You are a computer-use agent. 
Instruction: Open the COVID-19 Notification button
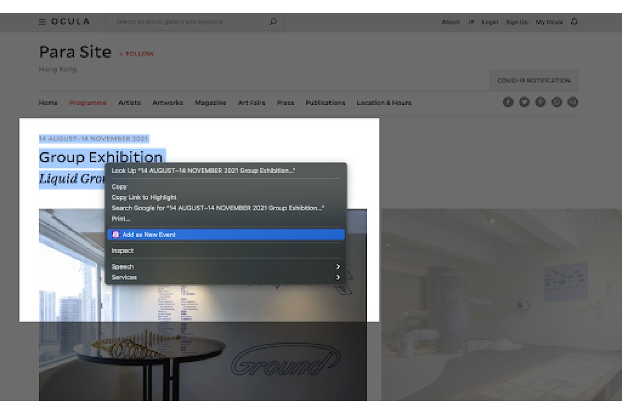coord(534,81)
